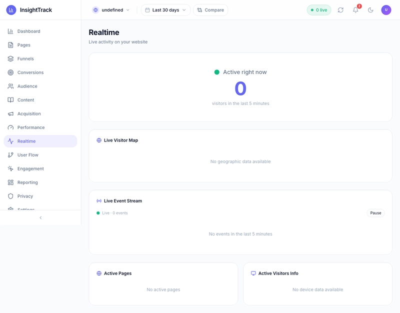Click the Audience people icon
400x313 pixels.
[10, 86]
